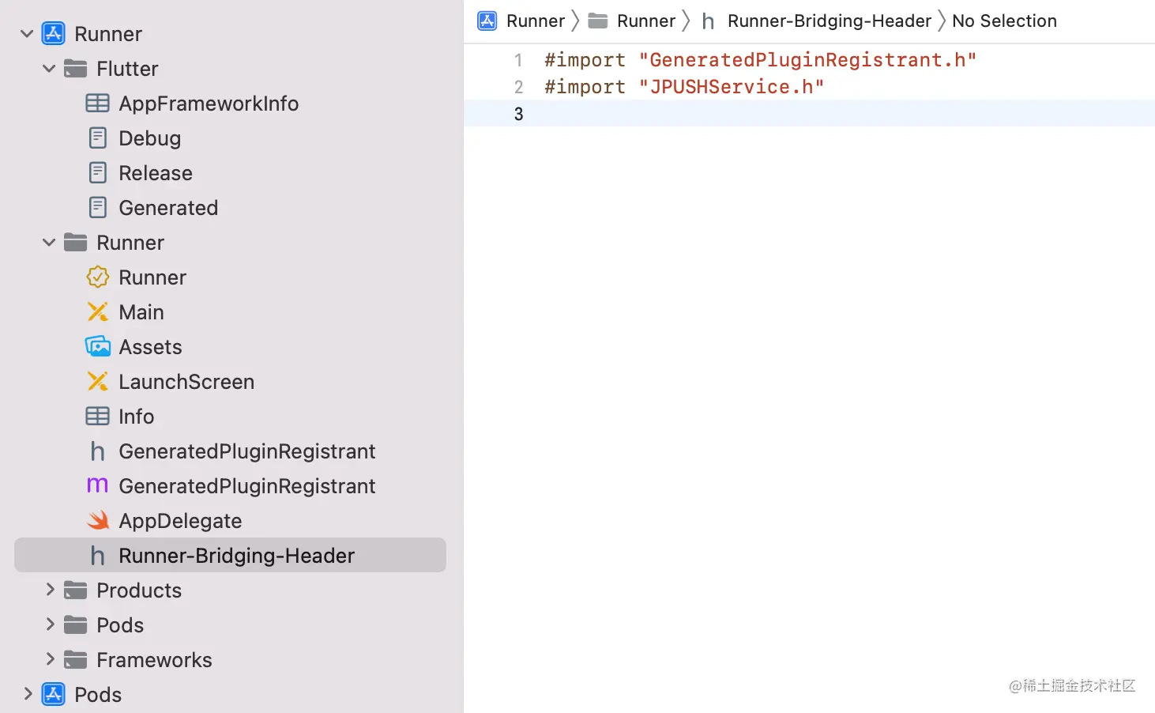Select the LaunchScreen storyboard icon
The image size is (1155, 713).
click(x=97, y=381)
